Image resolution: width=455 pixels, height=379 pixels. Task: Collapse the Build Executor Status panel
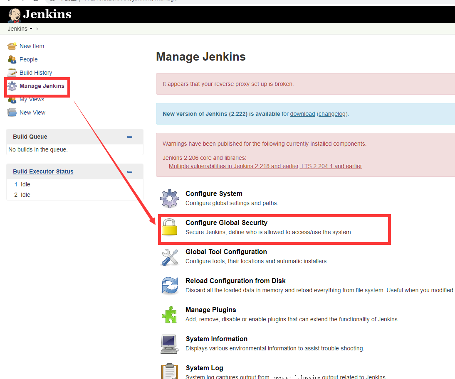130,172
